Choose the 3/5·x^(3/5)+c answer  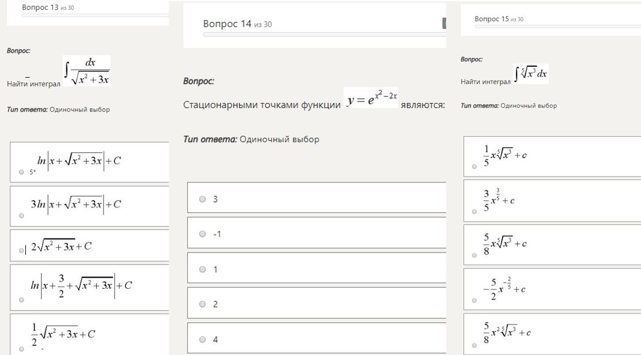pyautogui.click(x=474, y=211)
